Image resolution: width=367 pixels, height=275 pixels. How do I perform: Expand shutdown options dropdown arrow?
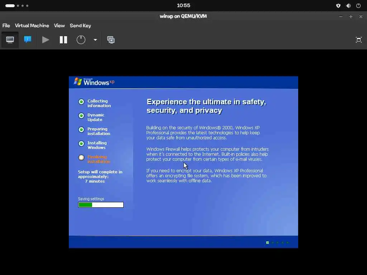[x=95, y=40]
